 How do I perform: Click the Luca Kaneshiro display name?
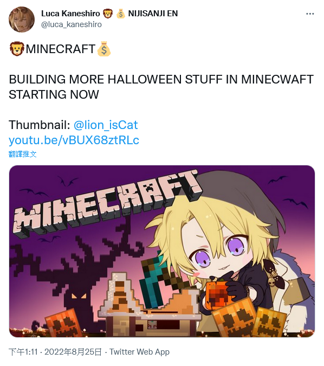[x=70, y=14]
